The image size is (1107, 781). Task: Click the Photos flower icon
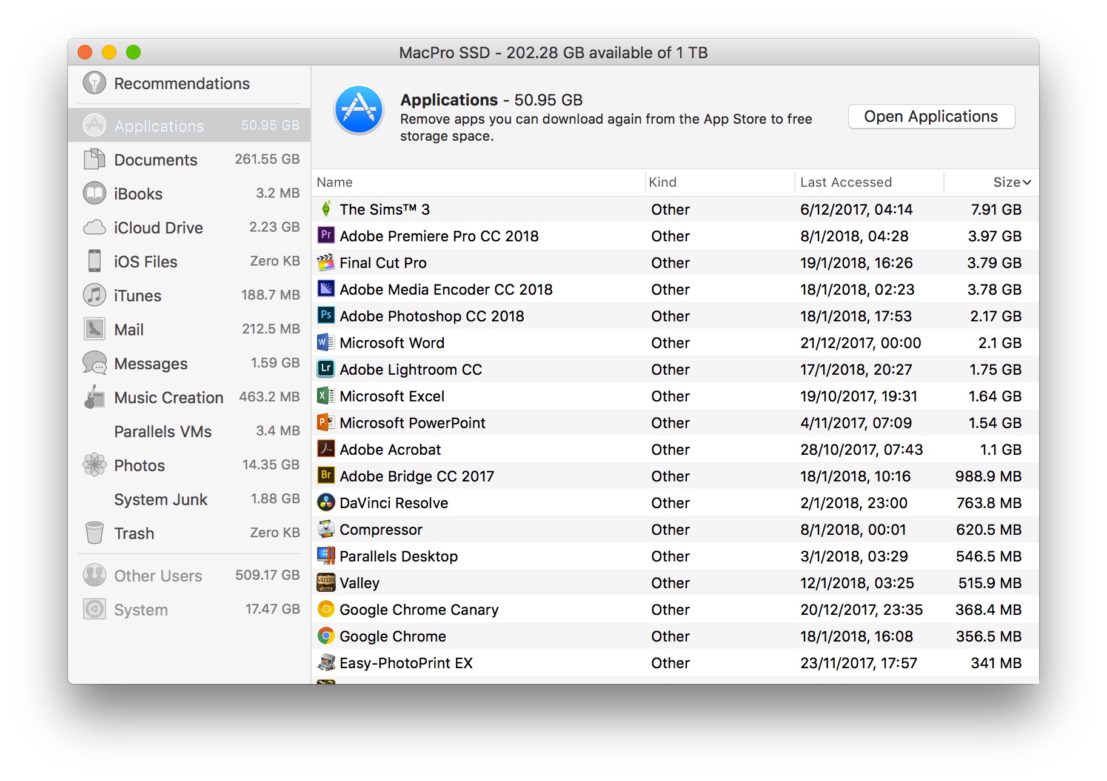95,465
